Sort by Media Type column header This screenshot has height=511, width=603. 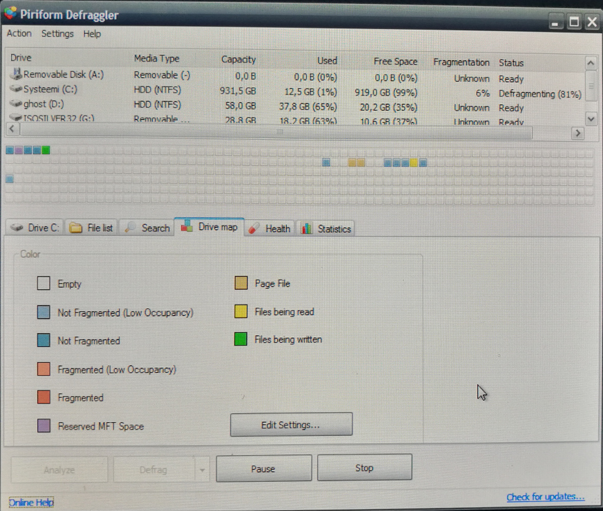click(x=157, y=58)
